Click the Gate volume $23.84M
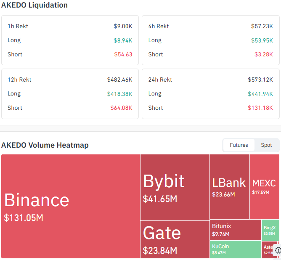This screenshot has width=281, height=260. point(160,250)
